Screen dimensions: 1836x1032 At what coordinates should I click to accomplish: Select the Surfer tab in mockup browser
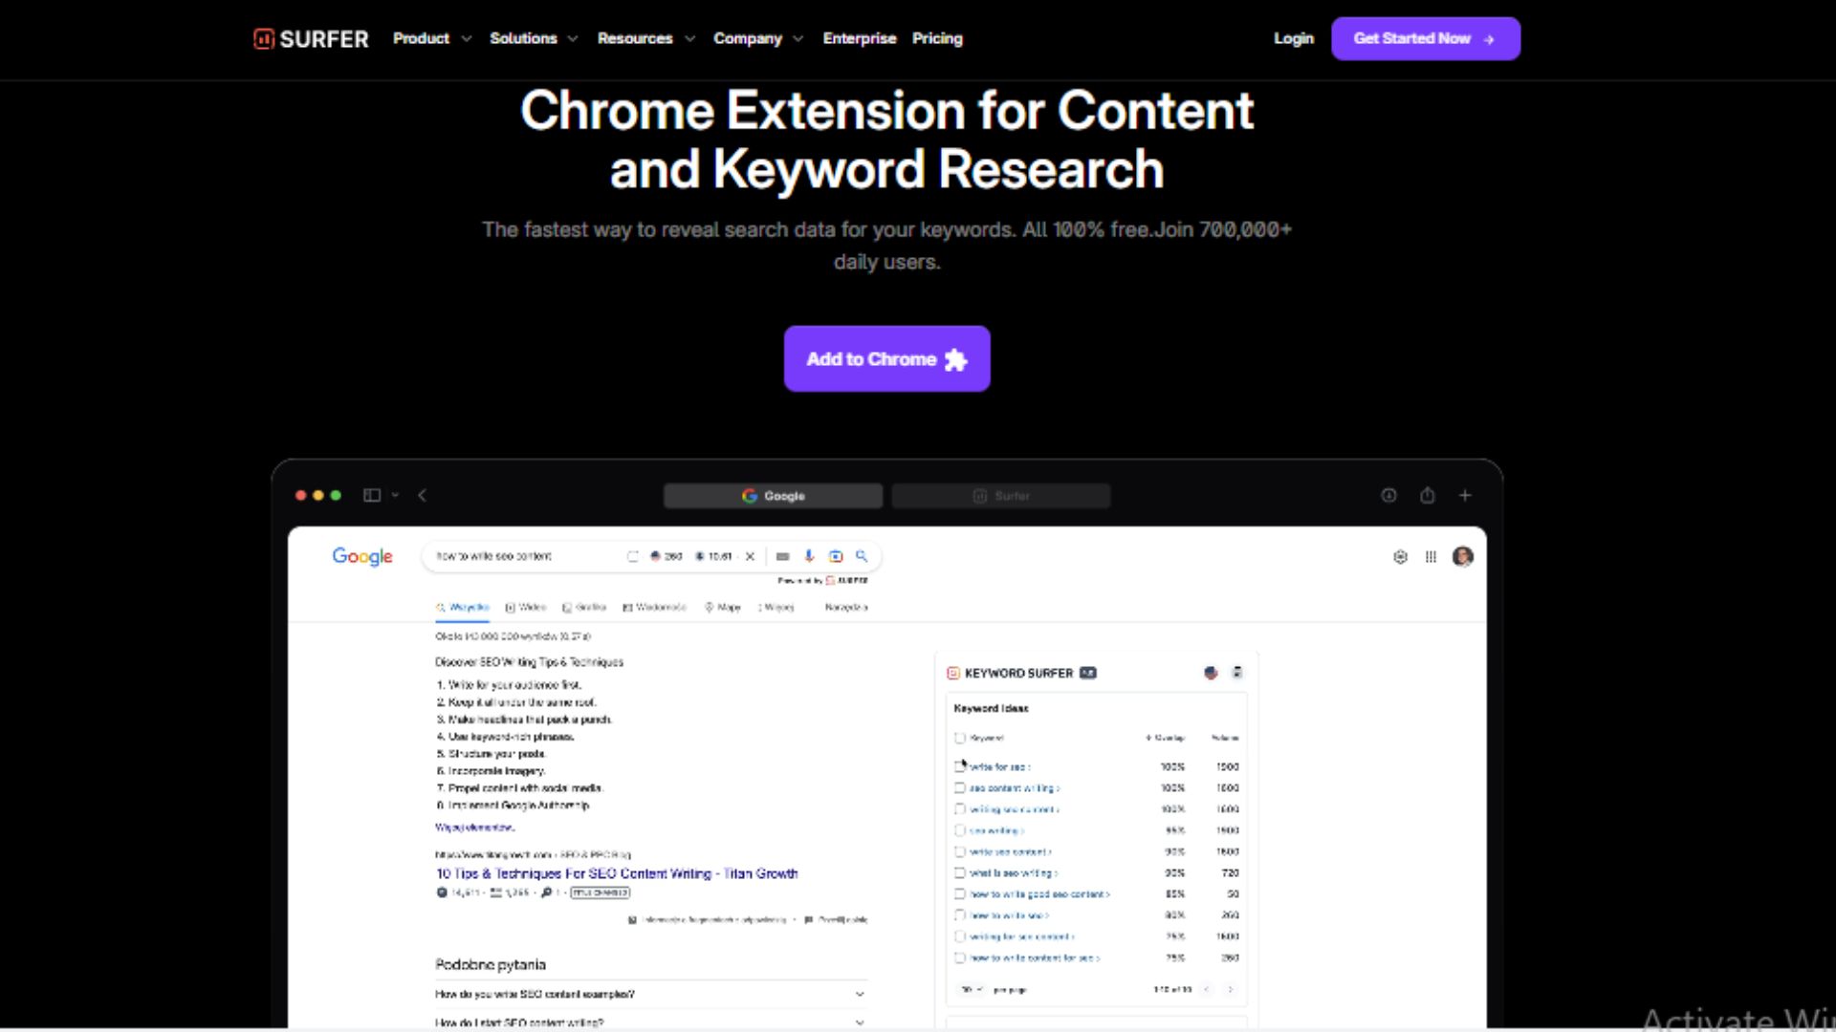(x=1001, y=496)
